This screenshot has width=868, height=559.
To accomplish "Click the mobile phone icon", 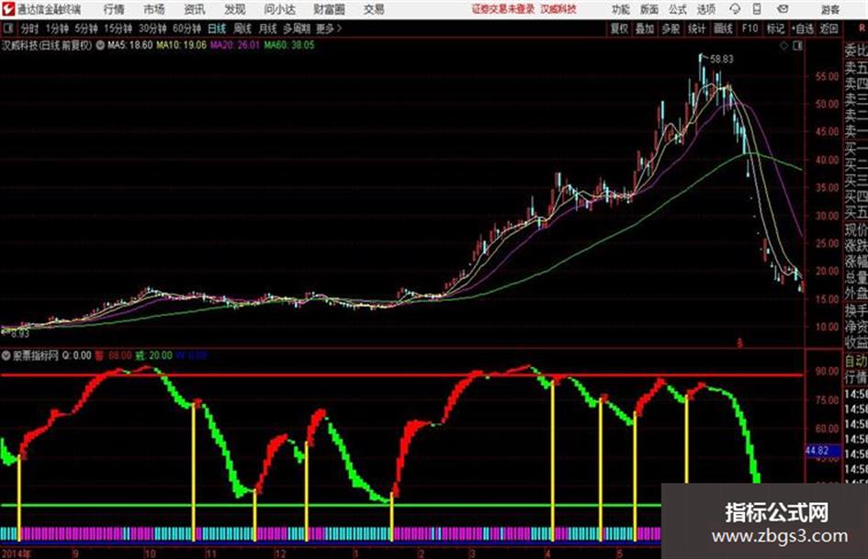I will tap(757, 9).
